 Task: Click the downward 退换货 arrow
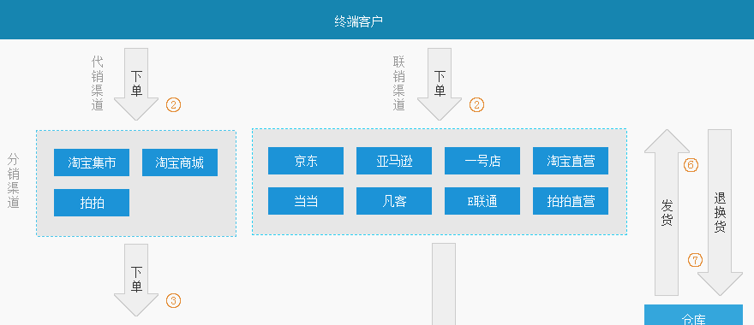click(720, 212)
